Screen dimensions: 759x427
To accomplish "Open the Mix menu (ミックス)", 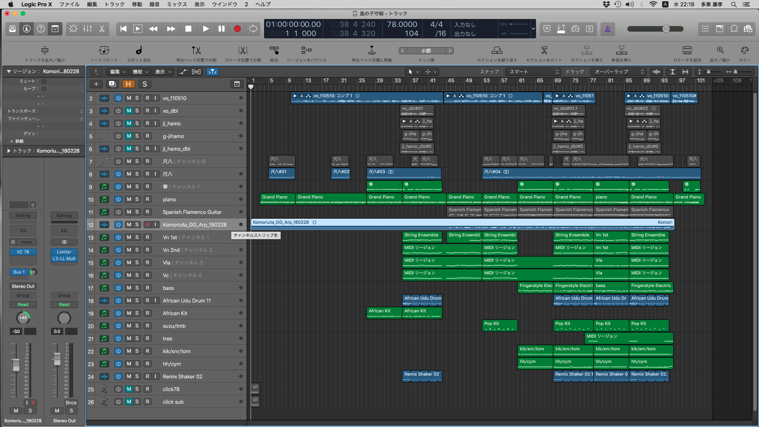I will (177, 4).
